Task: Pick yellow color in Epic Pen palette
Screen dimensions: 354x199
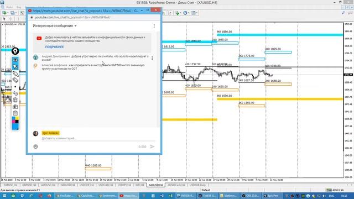Action: 17,118
